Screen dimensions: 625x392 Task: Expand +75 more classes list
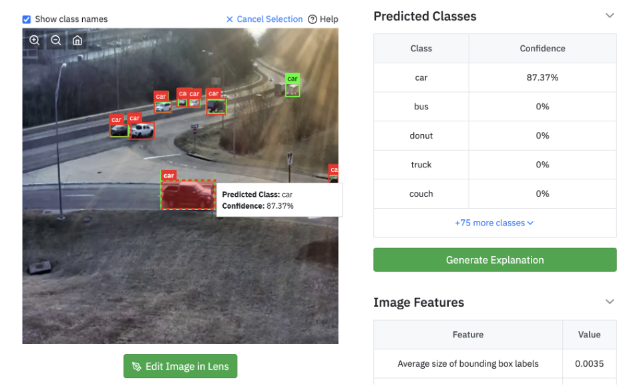[494, 223]
